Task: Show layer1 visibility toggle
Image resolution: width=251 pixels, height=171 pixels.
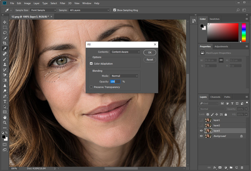Action: click(201, 120)
